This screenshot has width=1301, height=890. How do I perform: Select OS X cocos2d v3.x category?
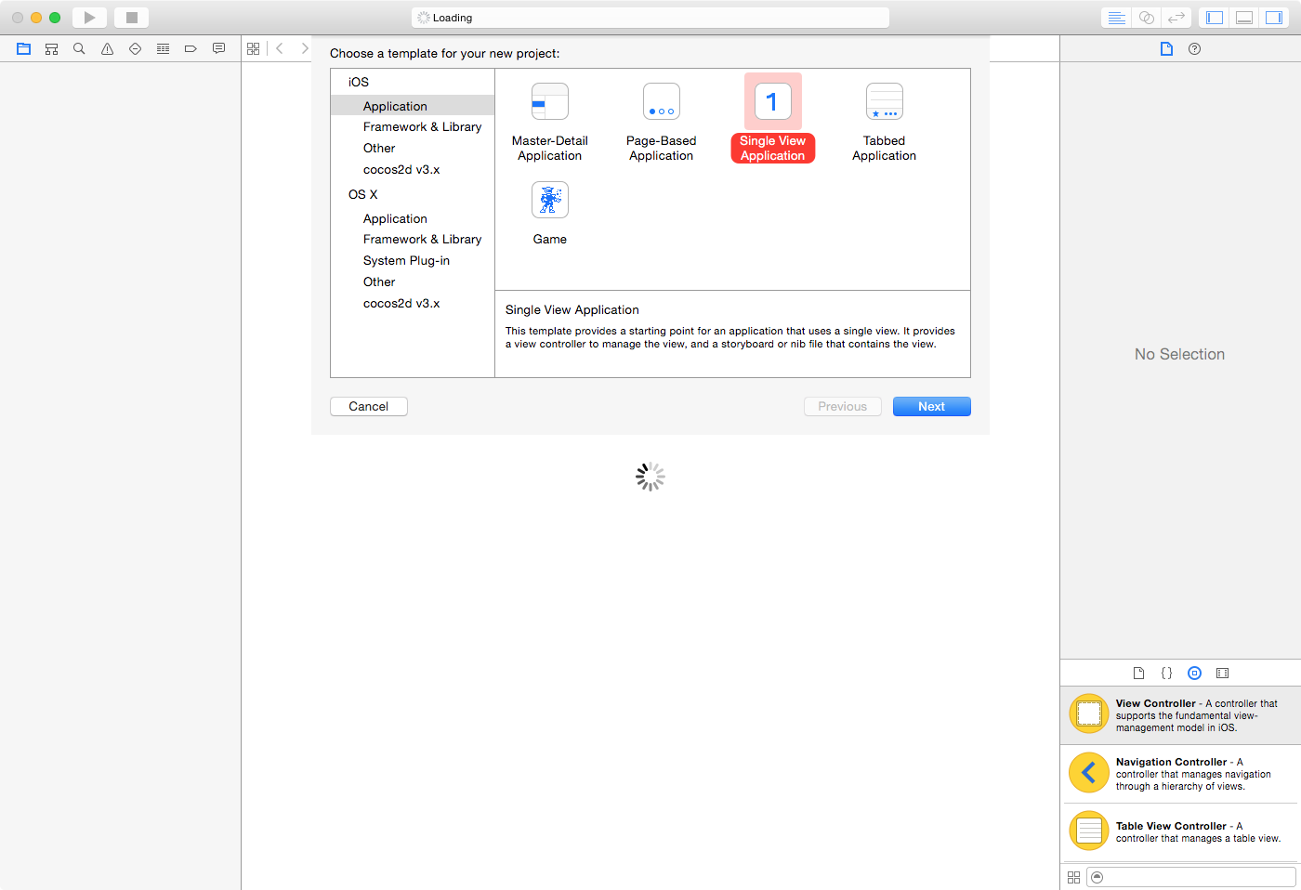point(413,304)
